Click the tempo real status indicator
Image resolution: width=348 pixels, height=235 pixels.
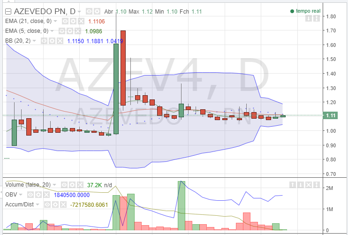(305, 11)
